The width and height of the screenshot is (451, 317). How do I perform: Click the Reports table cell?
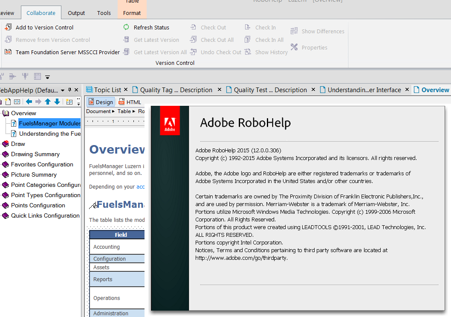pos(117,279)
